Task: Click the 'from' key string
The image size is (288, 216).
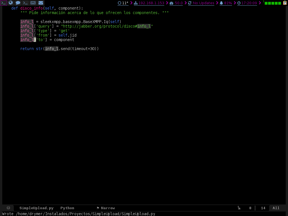Action: [x=43, y=35]
